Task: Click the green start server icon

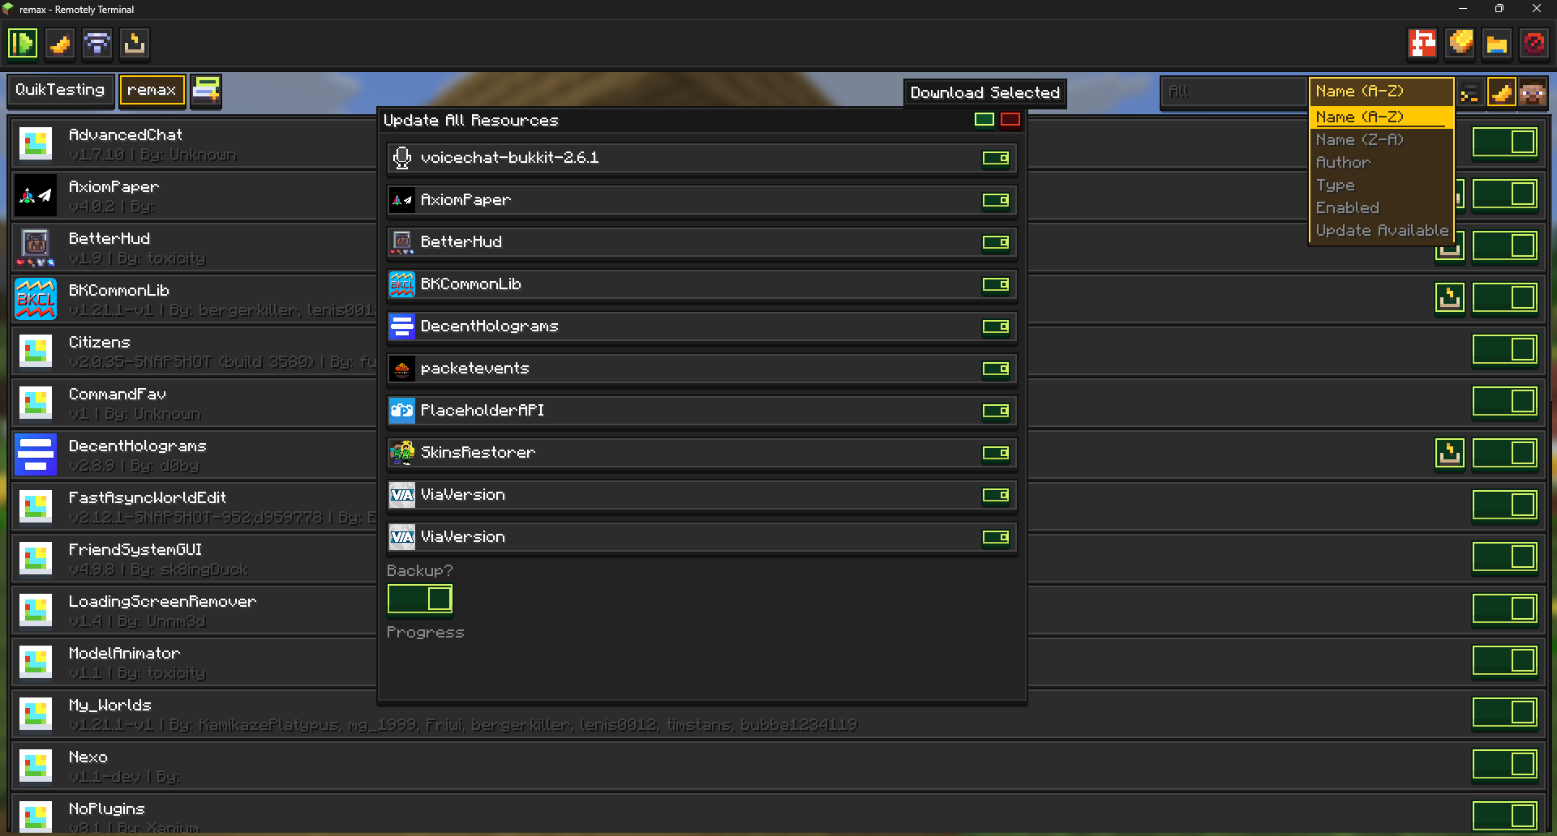Action: pyautogui.click(x=23, y=43)
